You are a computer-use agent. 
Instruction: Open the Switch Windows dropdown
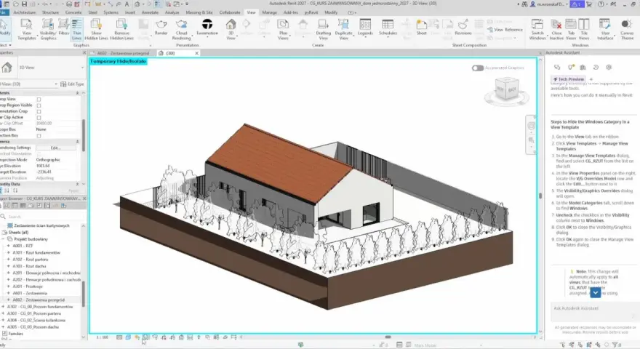point(537,29)
